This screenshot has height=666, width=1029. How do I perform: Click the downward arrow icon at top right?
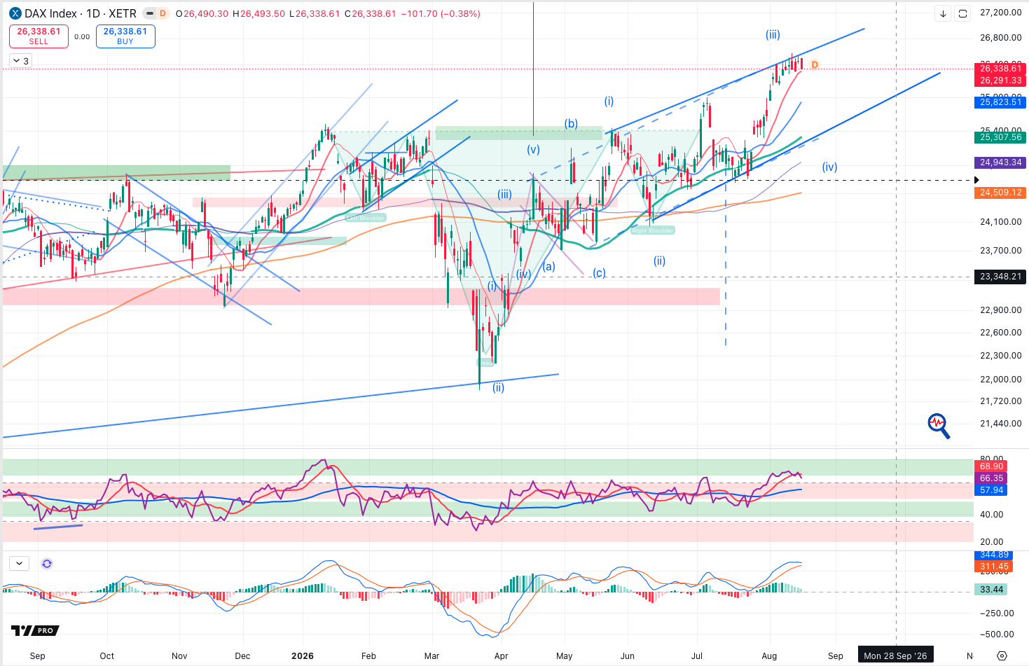coord(944,13)
